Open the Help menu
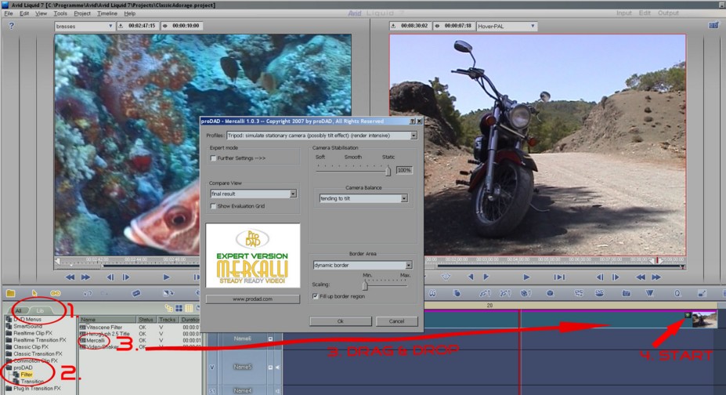Viewport: 726px width, 395px height. 130,13
